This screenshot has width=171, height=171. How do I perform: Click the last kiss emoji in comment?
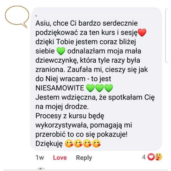click(x=96, y=143)
